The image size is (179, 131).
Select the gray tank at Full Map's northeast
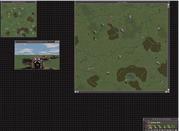[159, 29]
